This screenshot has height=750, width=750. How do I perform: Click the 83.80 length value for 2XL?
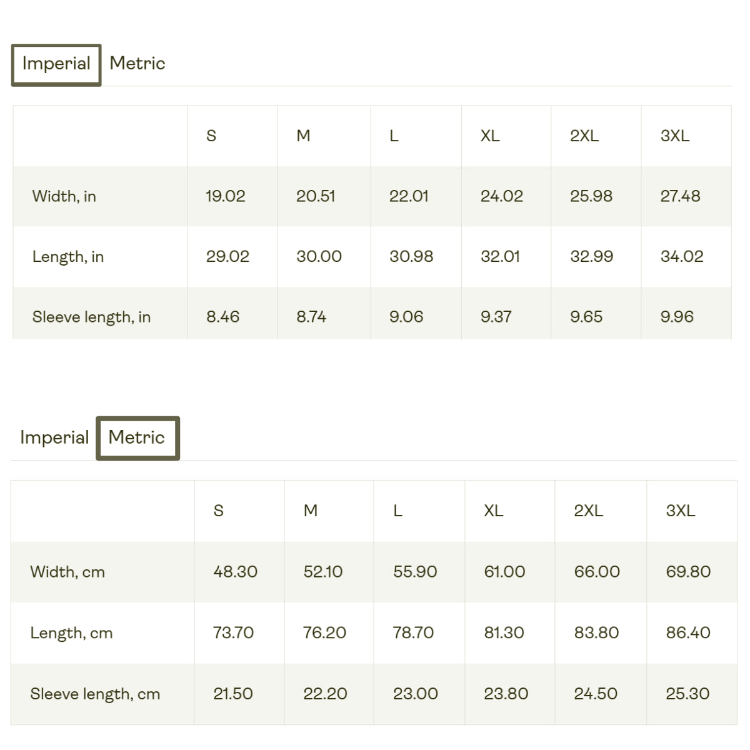click(596, 633)
